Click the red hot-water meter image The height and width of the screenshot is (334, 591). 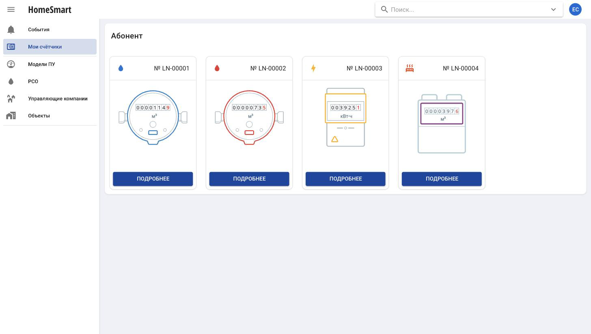[x=249, y=117]
